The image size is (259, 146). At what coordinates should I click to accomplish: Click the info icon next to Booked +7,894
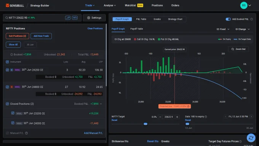coord(11,54)
